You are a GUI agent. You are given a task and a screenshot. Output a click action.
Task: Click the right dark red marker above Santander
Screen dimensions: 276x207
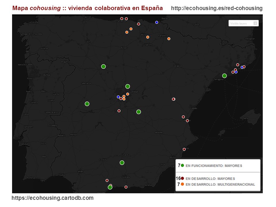click(126, 19)
